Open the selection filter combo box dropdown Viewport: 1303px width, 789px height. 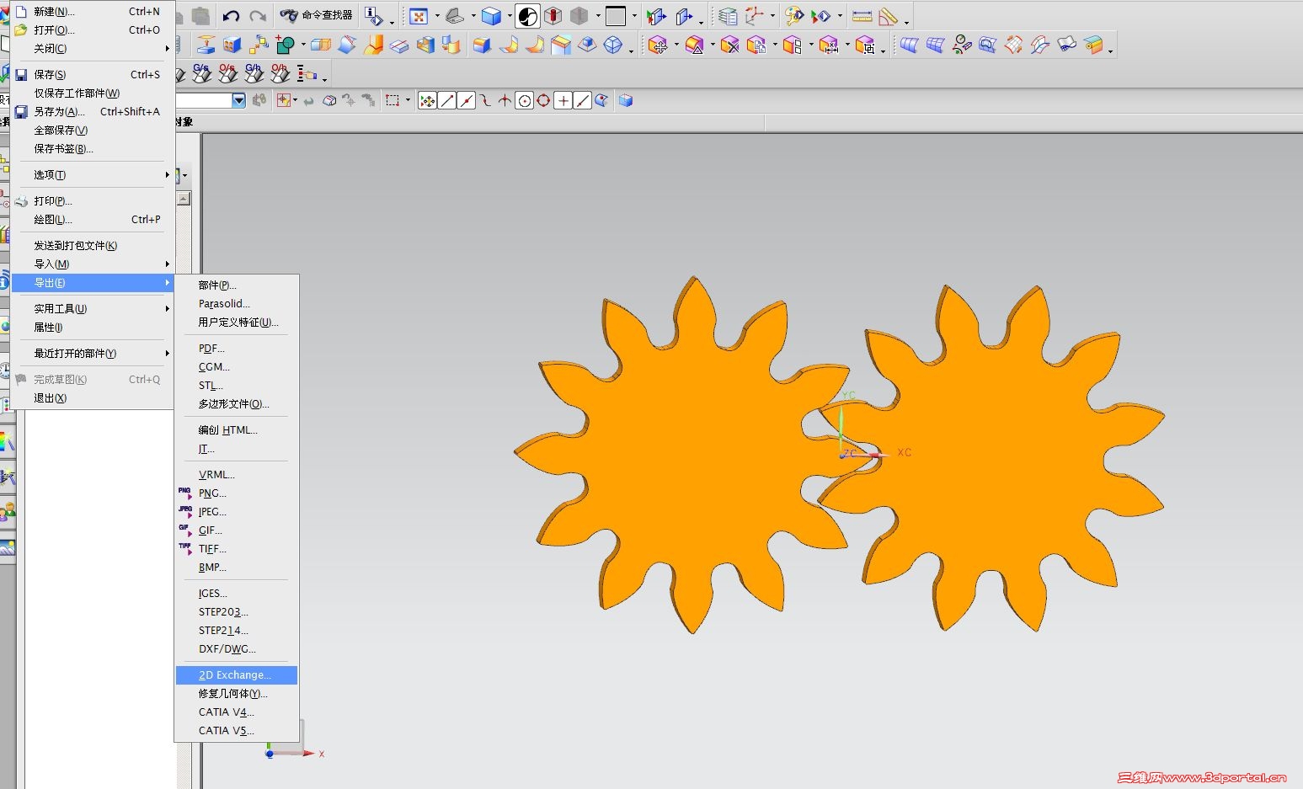[x=238, y=101]
